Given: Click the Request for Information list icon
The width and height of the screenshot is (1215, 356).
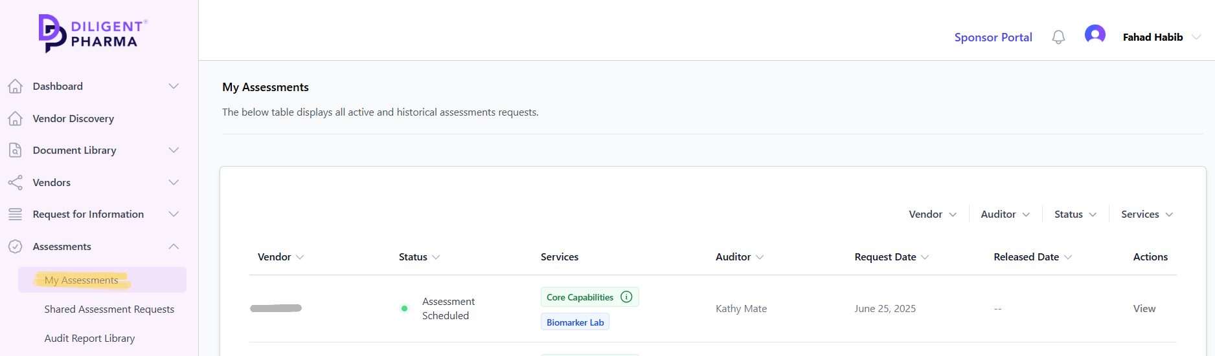Looking at the screenshot, I should click(x=16, y=214).
